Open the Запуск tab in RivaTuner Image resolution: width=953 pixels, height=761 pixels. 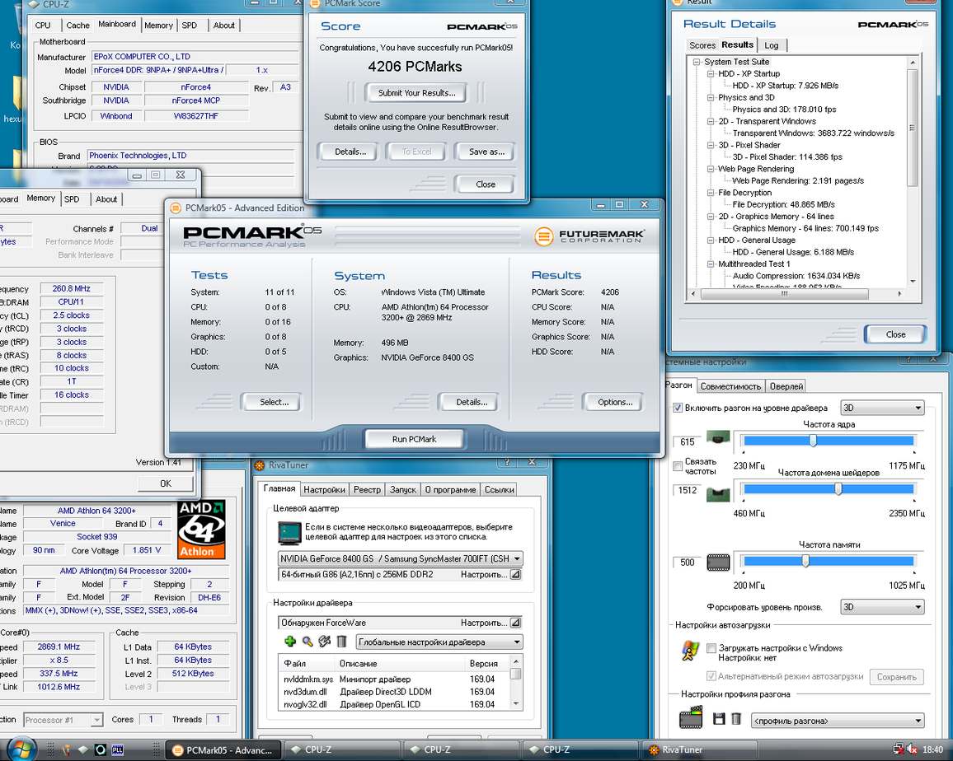pos(402,489)
